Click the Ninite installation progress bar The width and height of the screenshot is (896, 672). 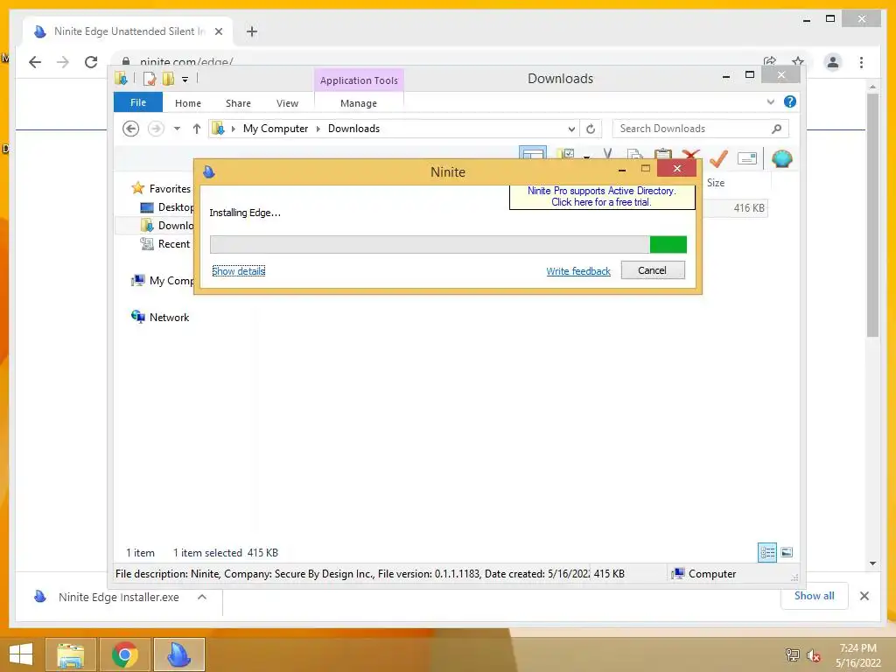coord(448,245)
